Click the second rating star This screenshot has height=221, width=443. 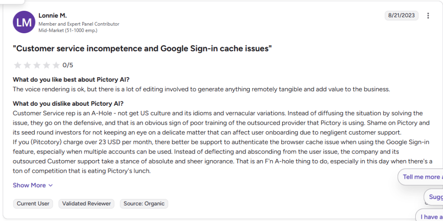[27, 66]
